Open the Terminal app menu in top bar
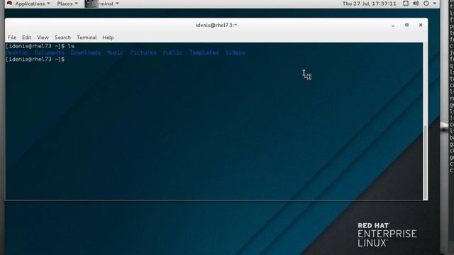 102,4
